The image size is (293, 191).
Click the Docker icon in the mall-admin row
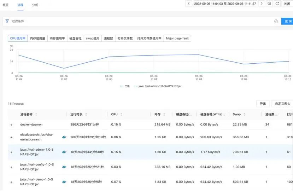point(64,152)
